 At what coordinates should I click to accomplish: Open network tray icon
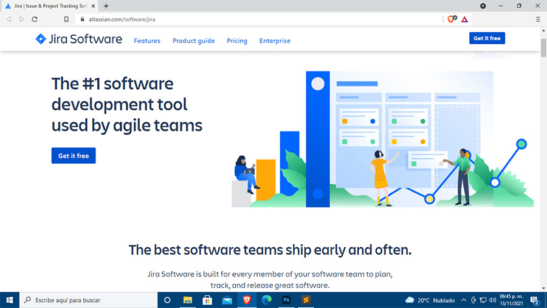coord(483,300)
